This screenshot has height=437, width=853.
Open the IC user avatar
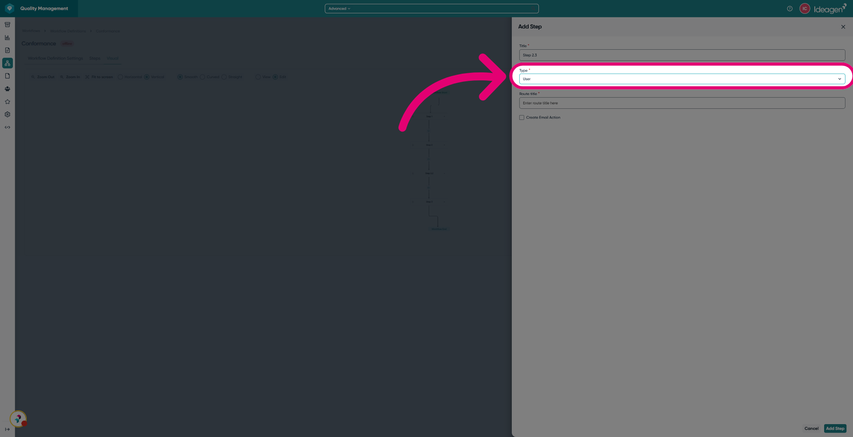805,8
